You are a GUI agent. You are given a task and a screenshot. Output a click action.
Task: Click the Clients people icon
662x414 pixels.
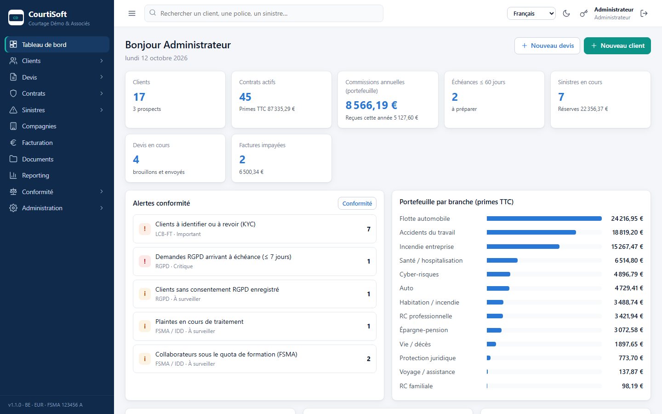pyautogui.click(x=13, y=61)
